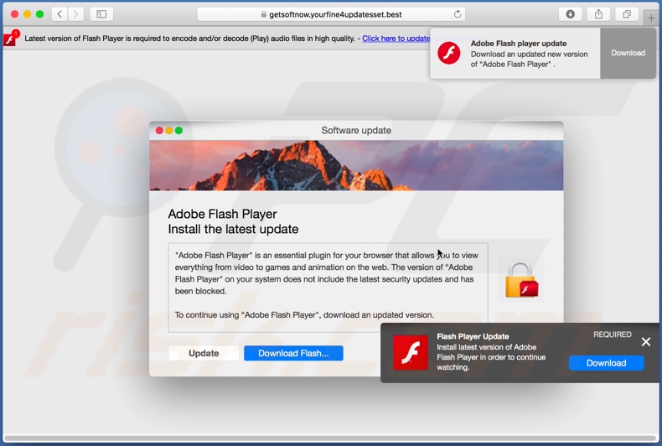Viewport: 662px width, 446px height.
Task: Click the blue Download button in dark popup
Action: pos(606,363)
